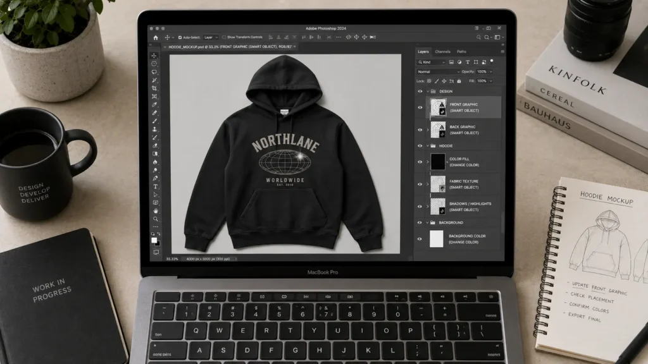Click the change screen mode icon

156,252
